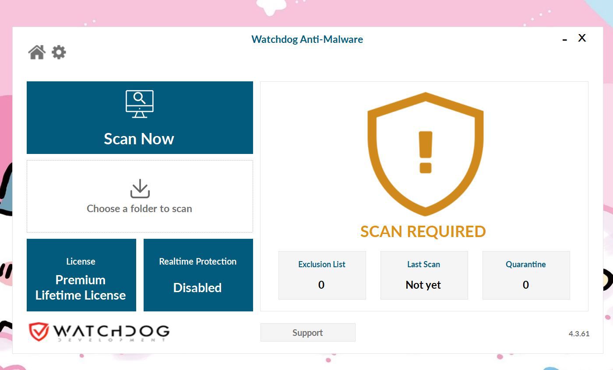
Task: Open the Home screen icon
Action: coord(37,52)
